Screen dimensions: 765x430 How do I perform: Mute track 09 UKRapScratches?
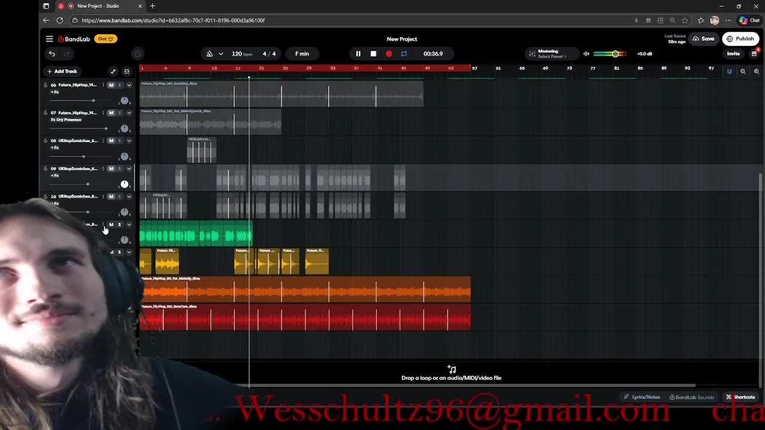111,169
